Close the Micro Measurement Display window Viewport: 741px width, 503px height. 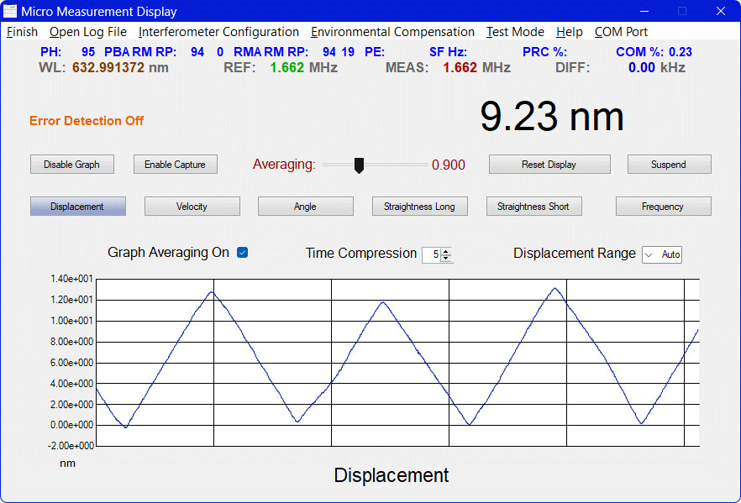click(x=720, y=11)
